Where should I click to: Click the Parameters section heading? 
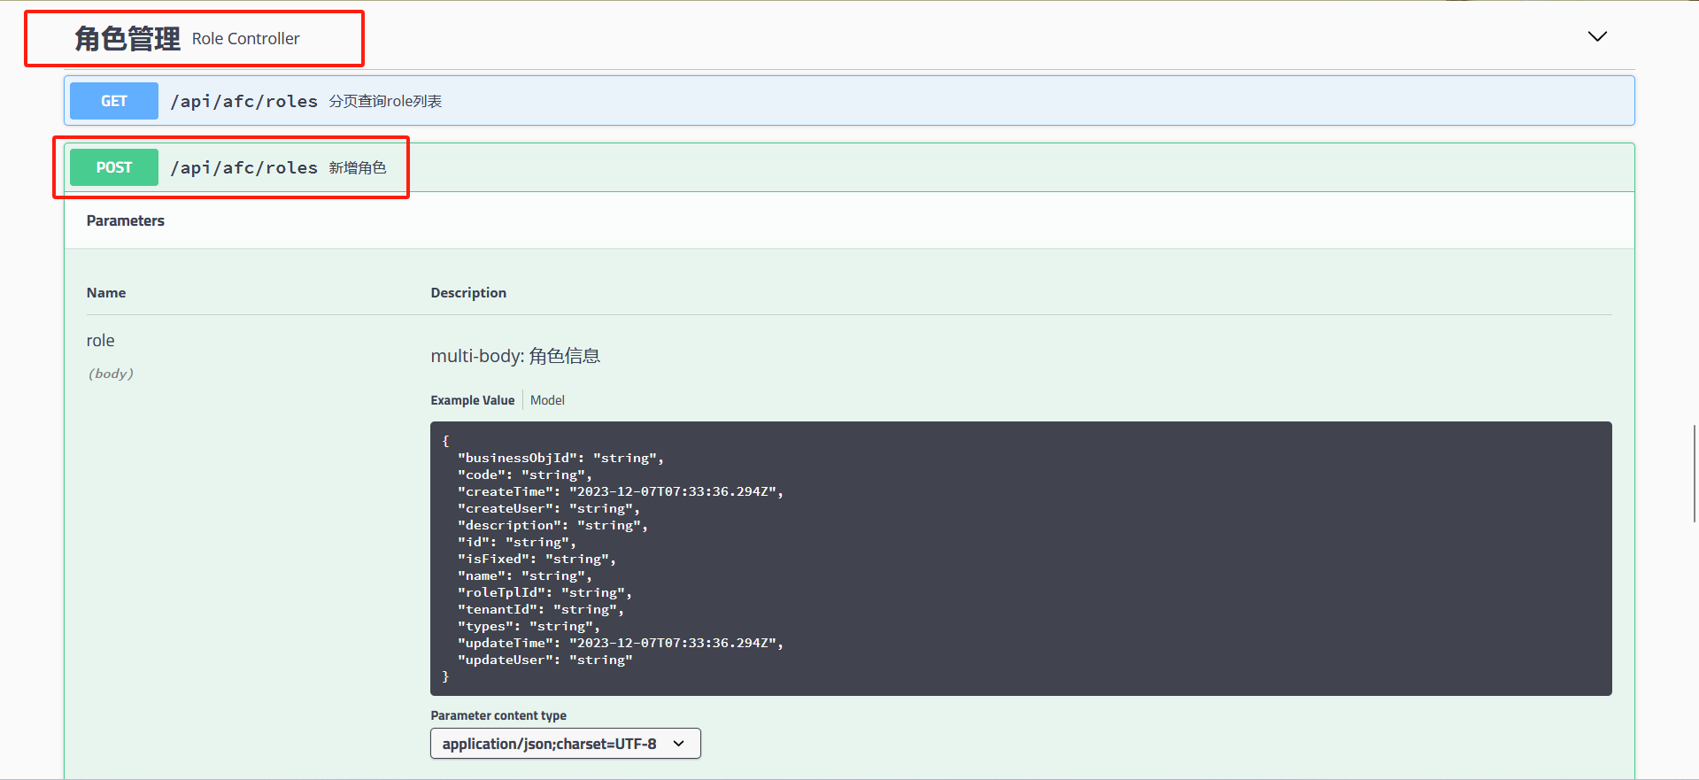126,220
